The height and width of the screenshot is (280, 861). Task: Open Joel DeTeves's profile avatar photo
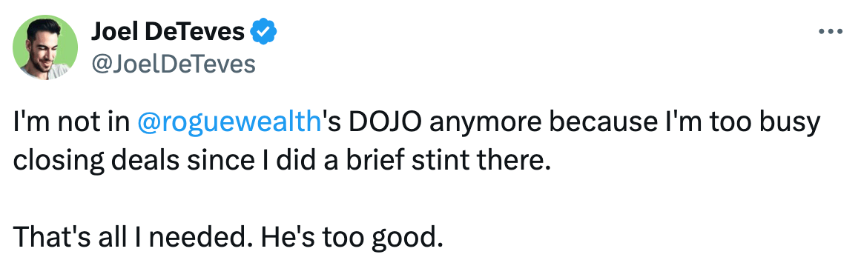(45, 47)
